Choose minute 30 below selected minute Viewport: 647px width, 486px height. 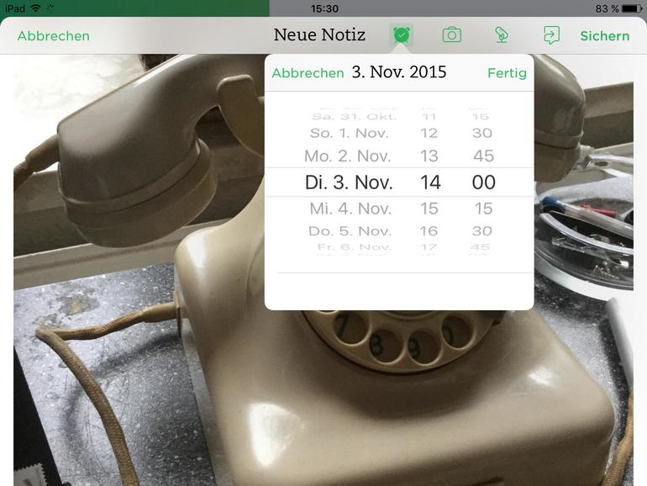(x=482, y=231)
